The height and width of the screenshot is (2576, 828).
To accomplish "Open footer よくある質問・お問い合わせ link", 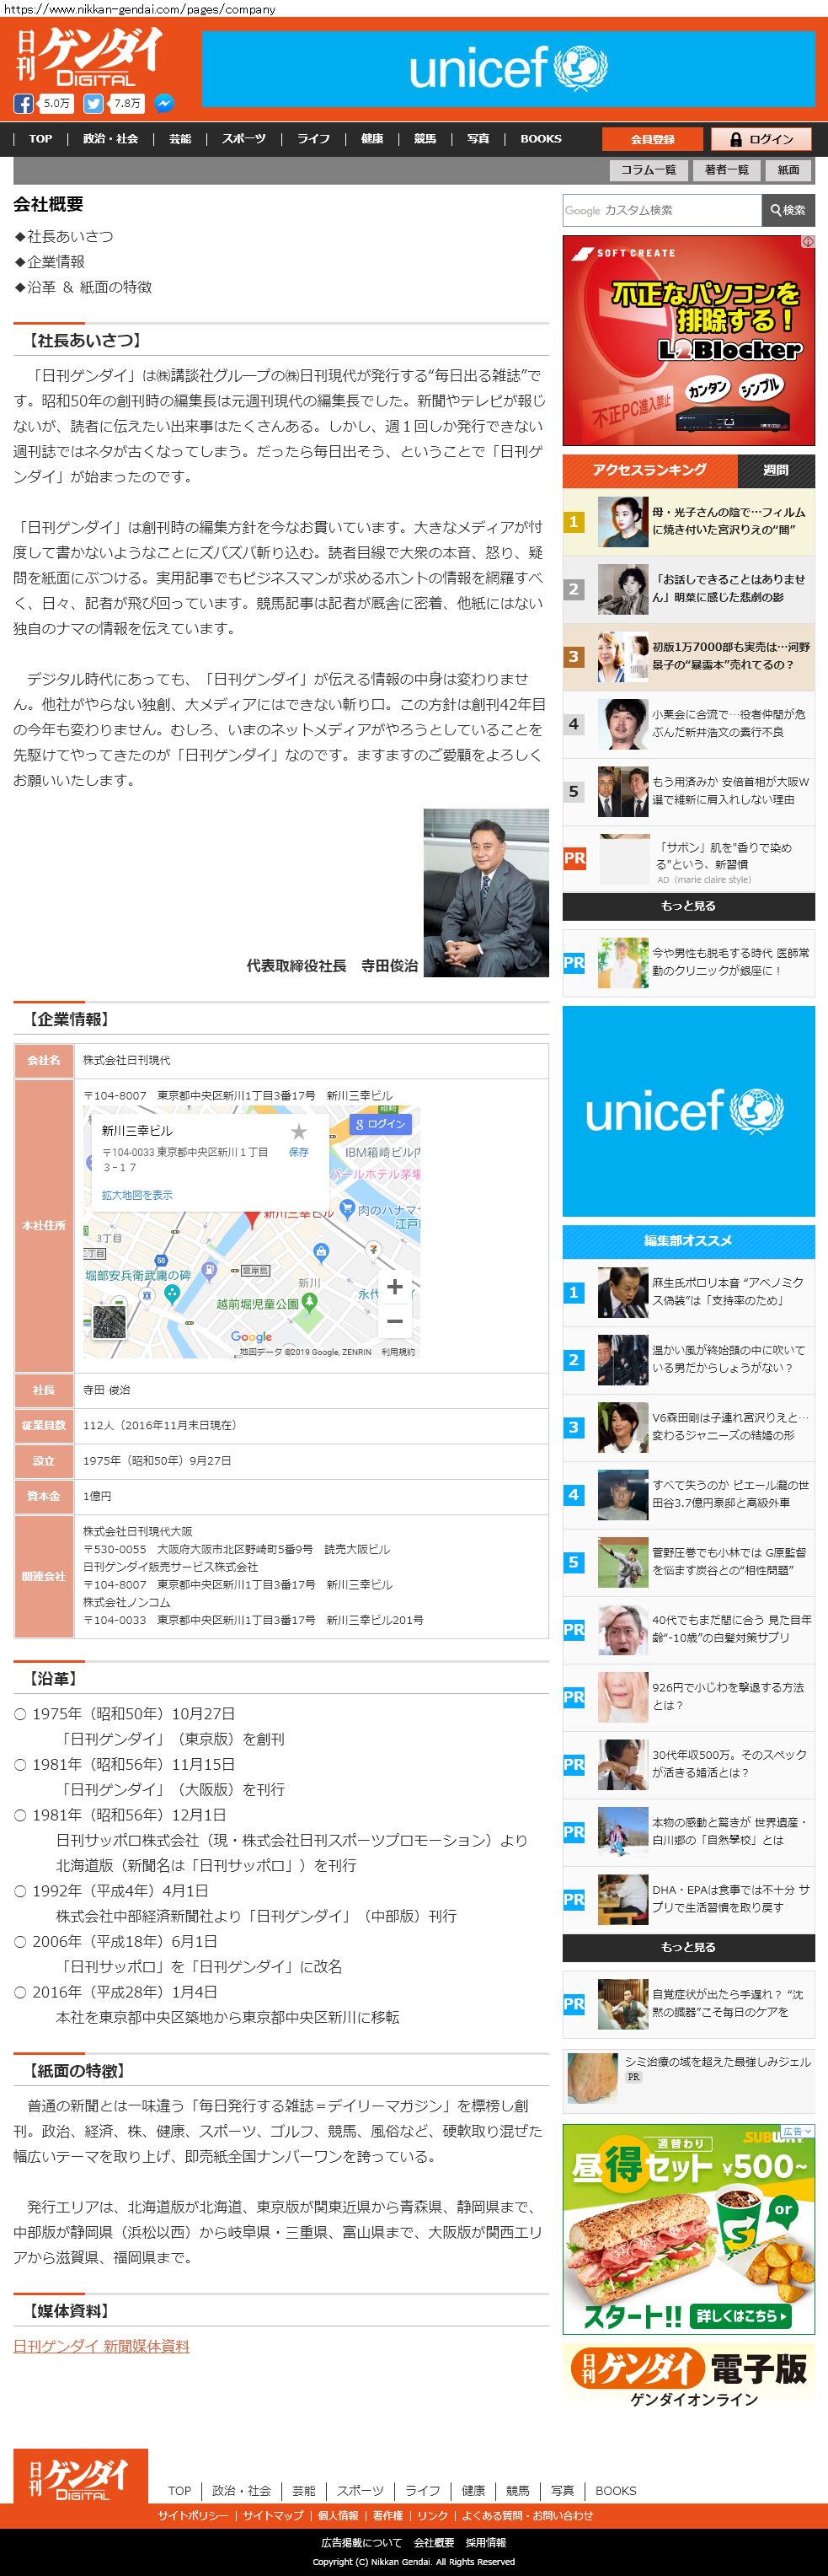I will coord(527,2516).
